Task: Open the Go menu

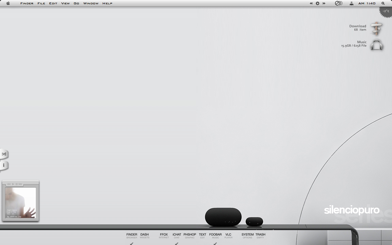Action: pyautogui.click(x=77, y=3)
